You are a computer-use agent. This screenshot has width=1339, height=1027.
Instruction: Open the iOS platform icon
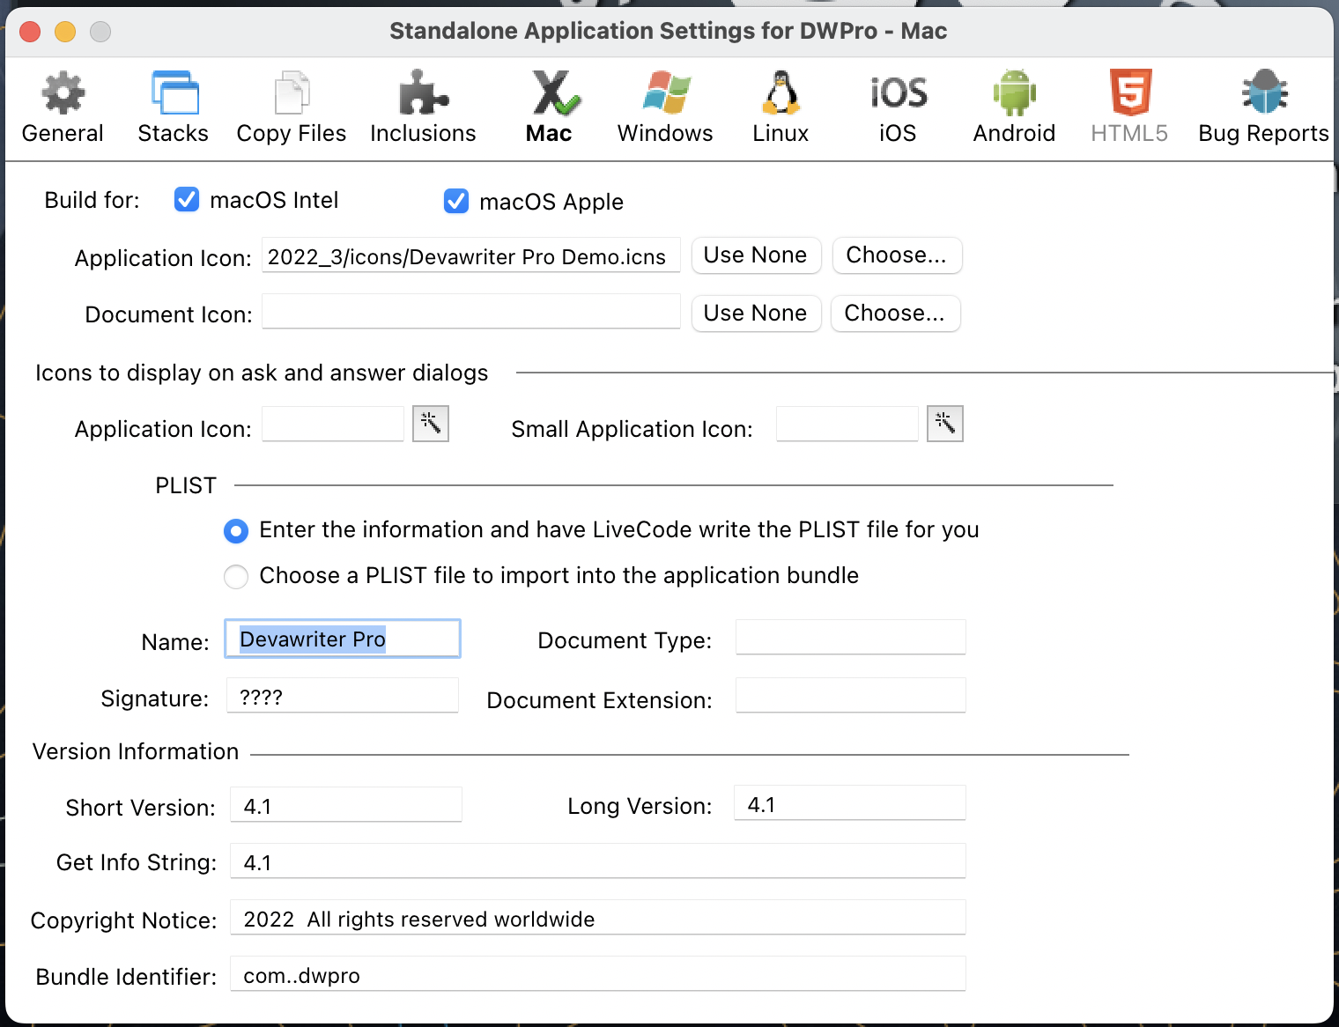[x=899, y=92]
